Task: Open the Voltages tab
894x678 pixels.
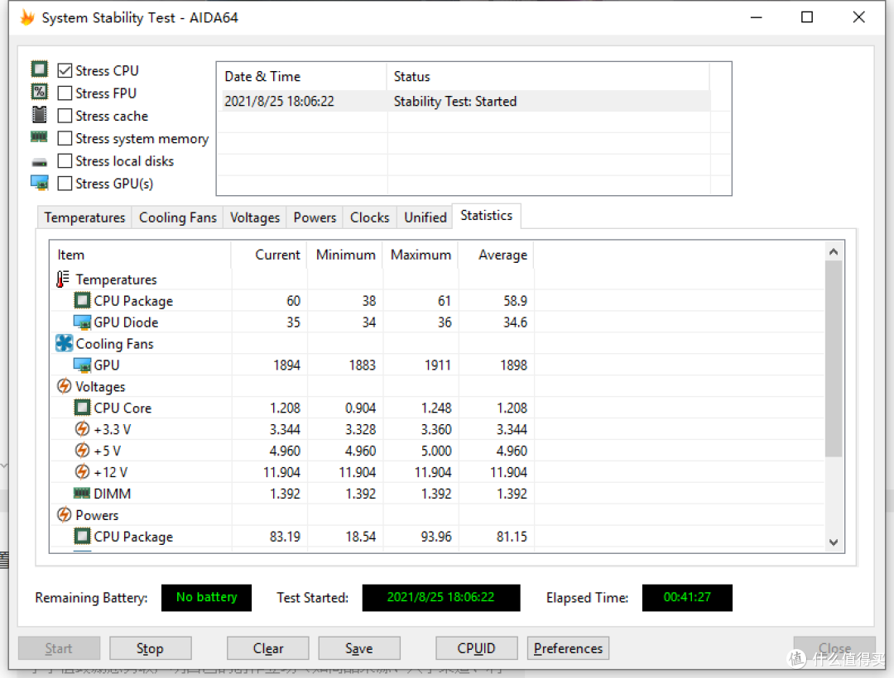Action: pos(255,217)
